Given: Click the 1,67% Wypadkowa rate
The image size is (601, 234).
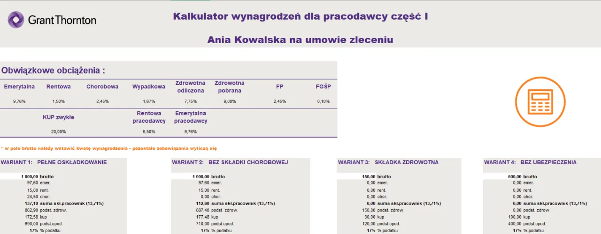Looking at the screenshot, I should coord(149,101).
